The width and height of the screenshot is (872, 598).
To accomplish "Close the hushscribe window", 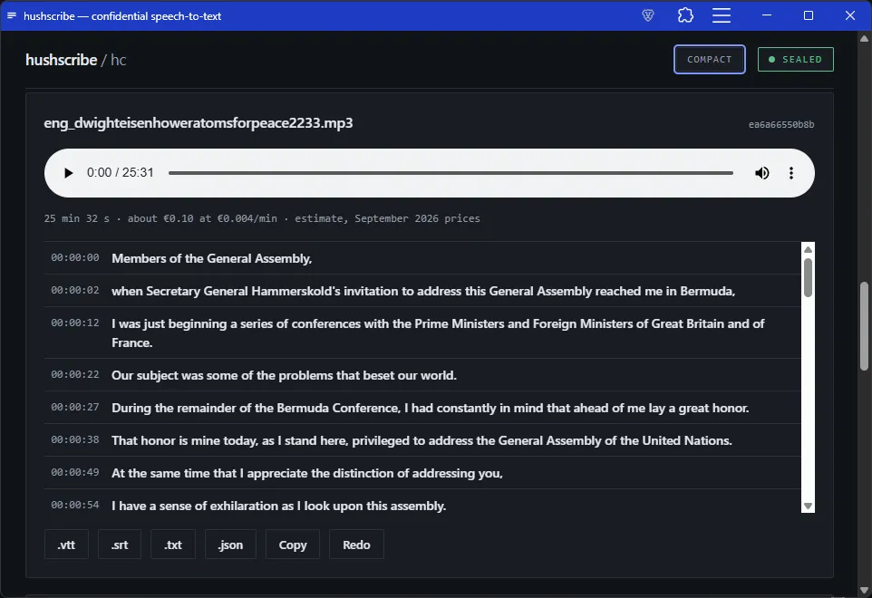I will (x=849, y=15).
